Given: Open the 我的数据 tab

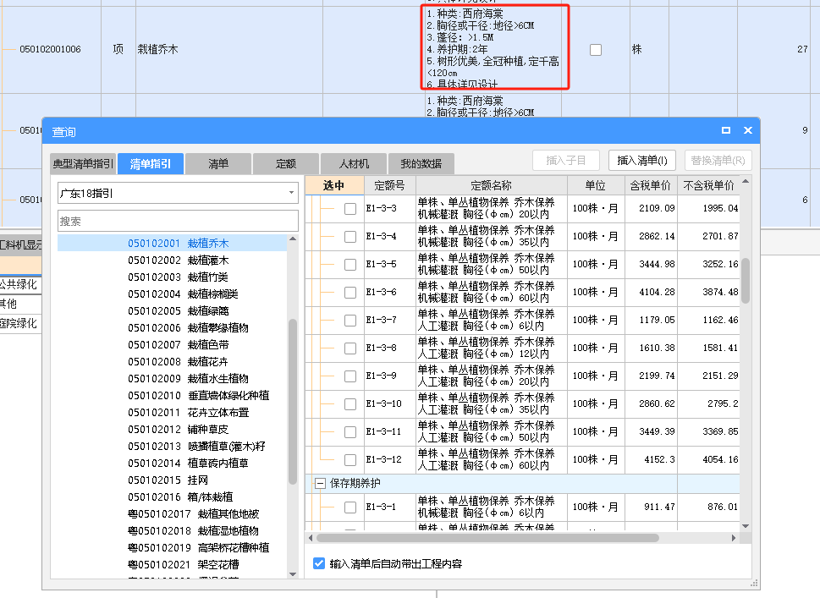Looking at the screenshot, I should click(421, 163).
